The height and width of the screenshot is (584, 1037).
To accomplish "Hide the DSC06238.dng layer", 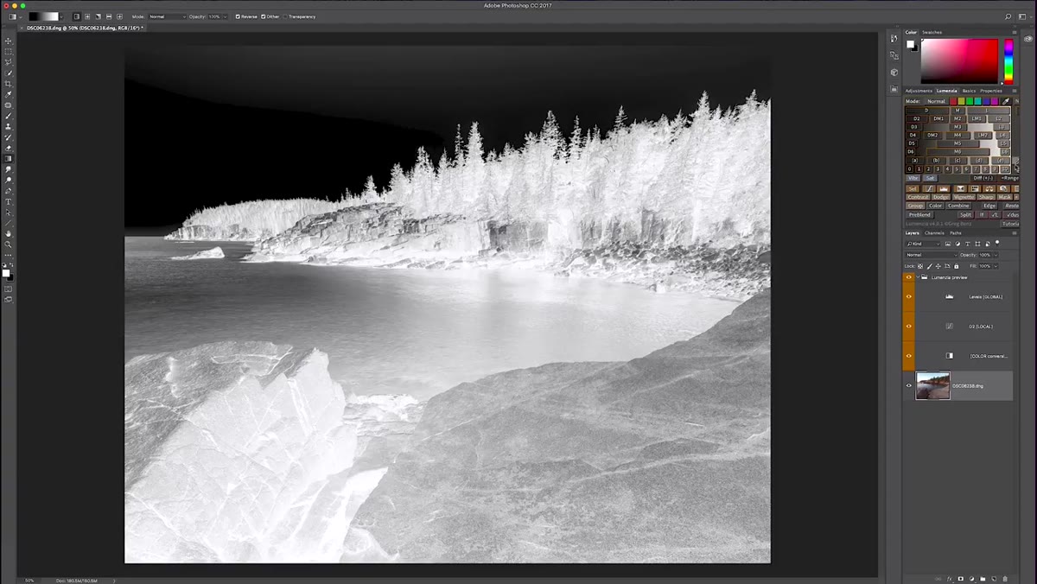I will tap(908, 385).
